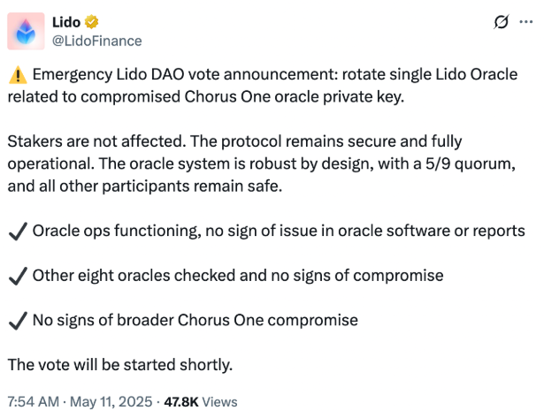Click the Grok slashed-circle icon
544x418 pixels.
point(502,22)
